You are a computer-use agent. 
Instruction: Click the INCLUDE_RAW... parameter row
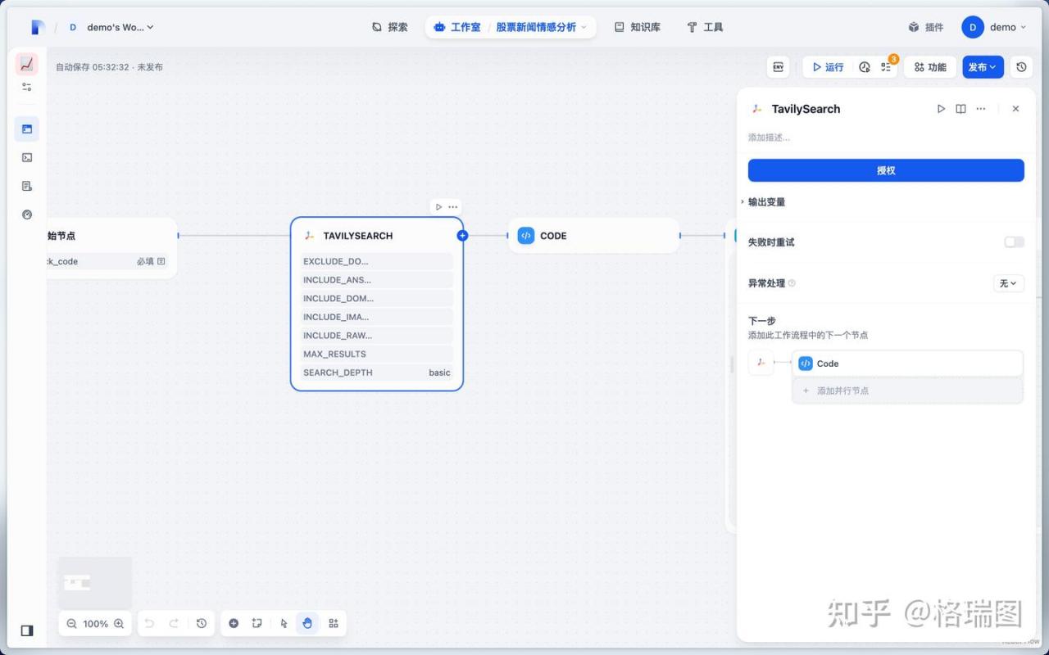[377, 336]
